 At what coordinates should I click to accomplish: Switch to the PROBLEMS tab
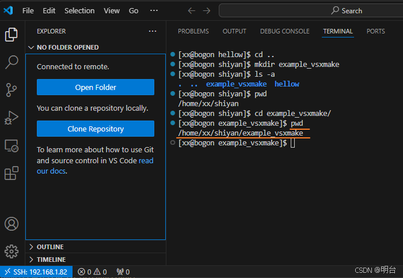pos(193,31)
